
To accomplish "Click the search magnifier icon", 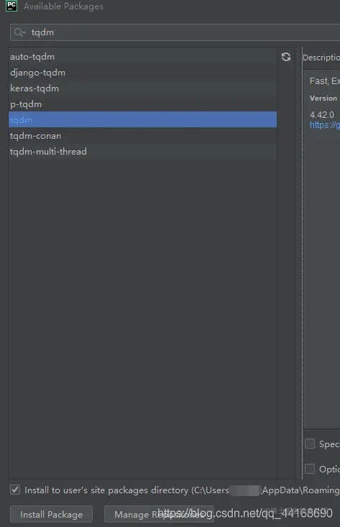I will [18, 32].
